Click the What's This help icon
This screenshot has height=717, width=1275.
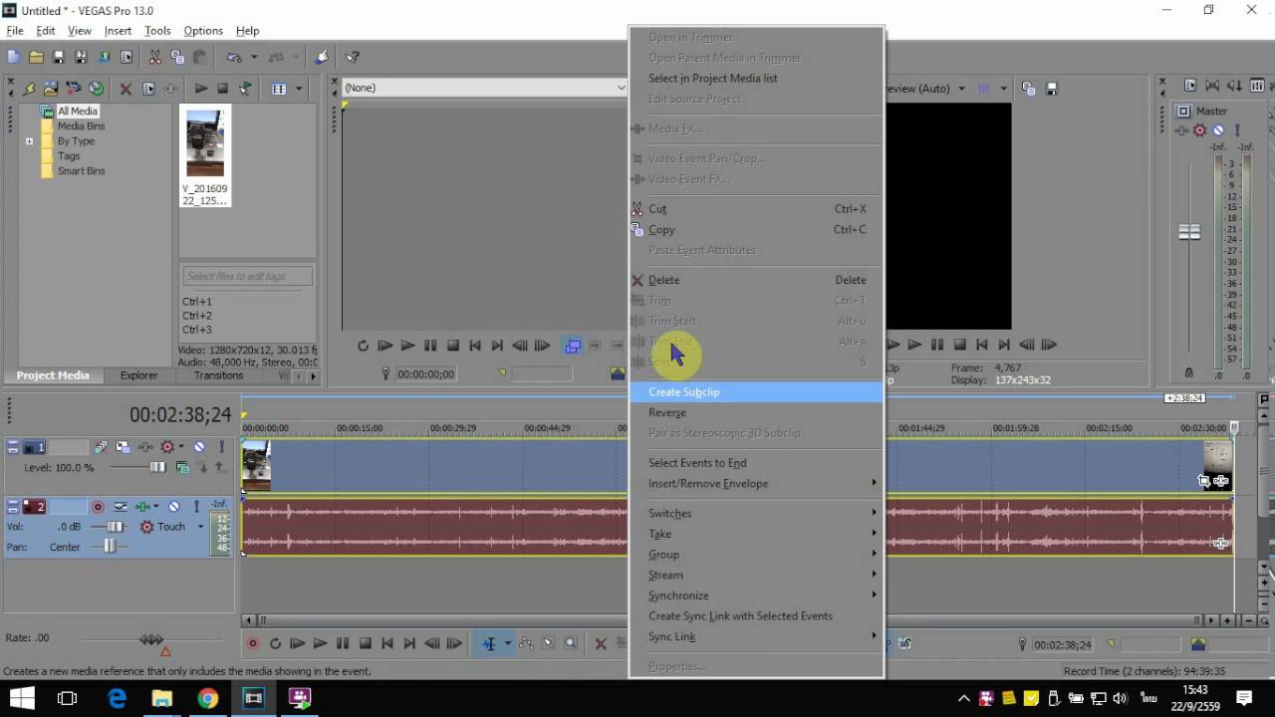[x=352, y=58]
